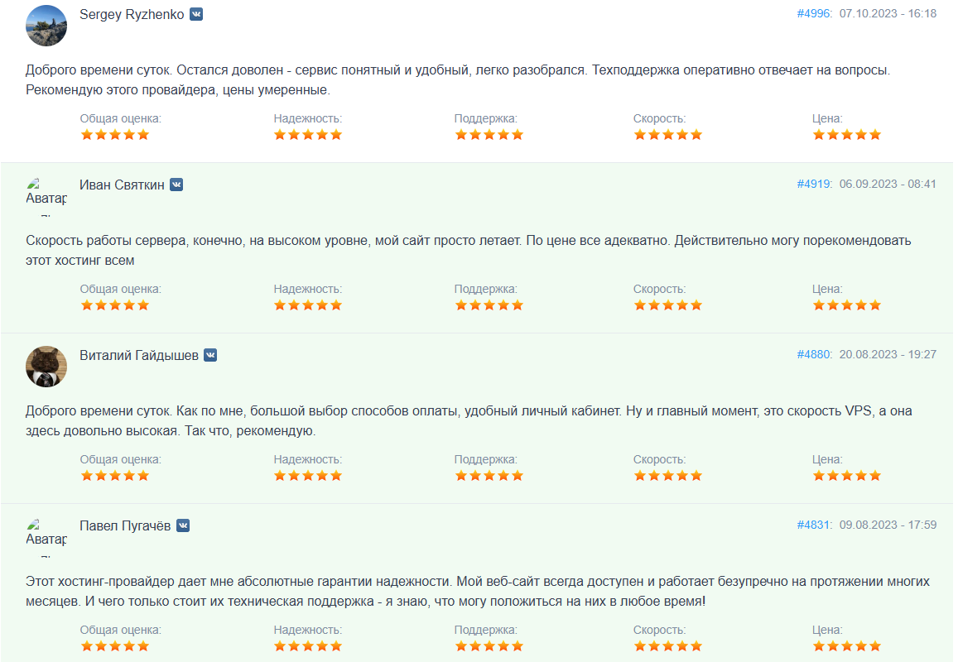958x662 pixels.
Task: Click the name Sergey Ryzhenko
Action: click(132, 14)
